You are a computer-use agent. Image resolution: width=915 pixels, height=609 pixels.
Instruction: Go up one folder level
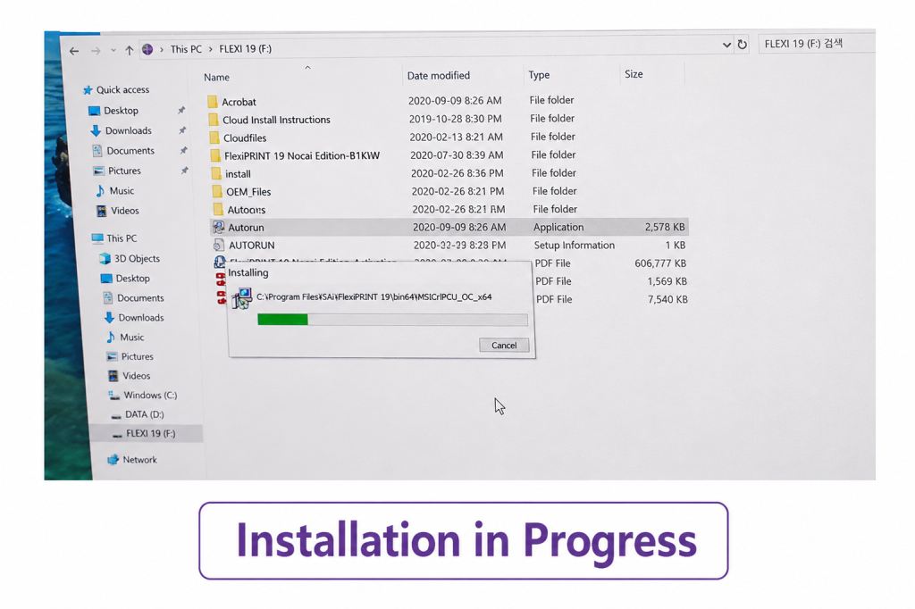(x=129, y=51)
